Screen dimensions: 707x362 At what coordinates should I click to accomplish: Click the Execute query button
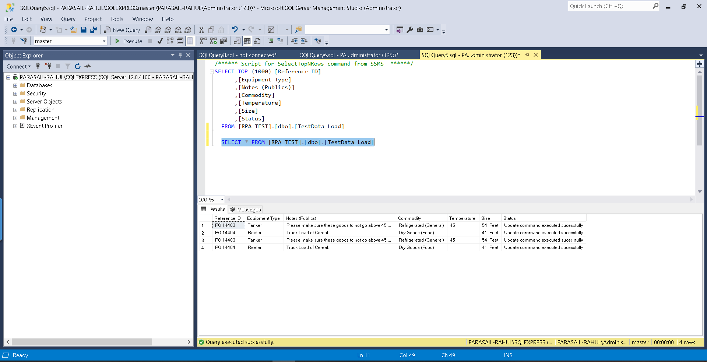pos(129,41)
